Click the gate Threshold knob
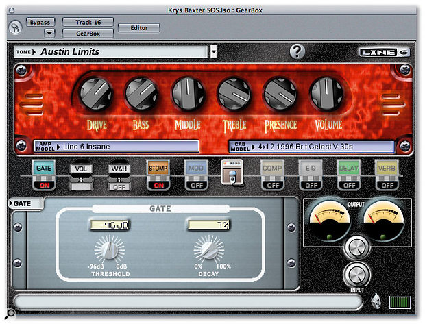425x324 pixels. click(x=110, y=250)
